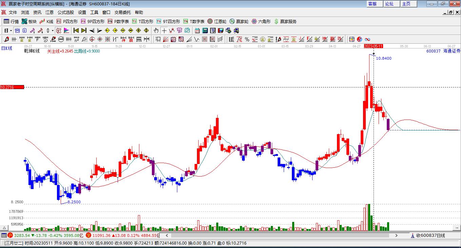Click the floppy disk save icon
The image size is (461, 248).
point(221,30)
